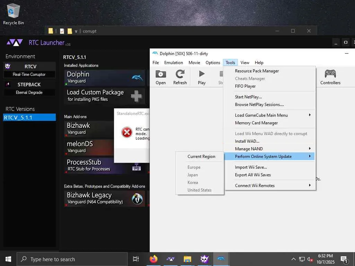355x266 pixels.
Task: Open Recycle Bin desktop icon
Action: 14,14
